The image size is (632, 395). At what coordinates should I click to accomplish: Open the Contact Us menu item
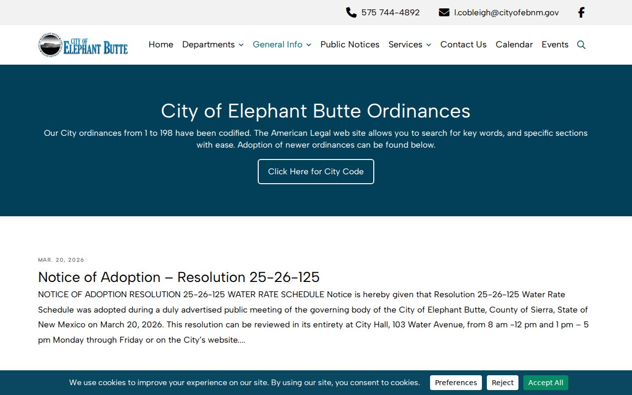point(464,44)
